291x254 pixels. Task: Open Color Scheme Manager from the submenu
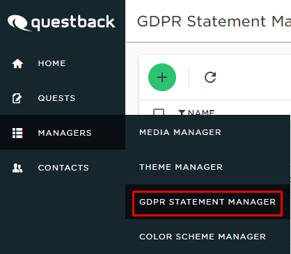pos(207,237)
